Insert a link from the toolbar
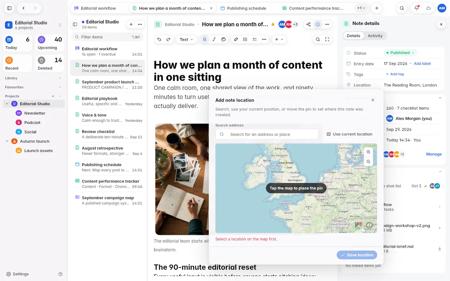This screenshot has width=450, height=281. [236, 39]
